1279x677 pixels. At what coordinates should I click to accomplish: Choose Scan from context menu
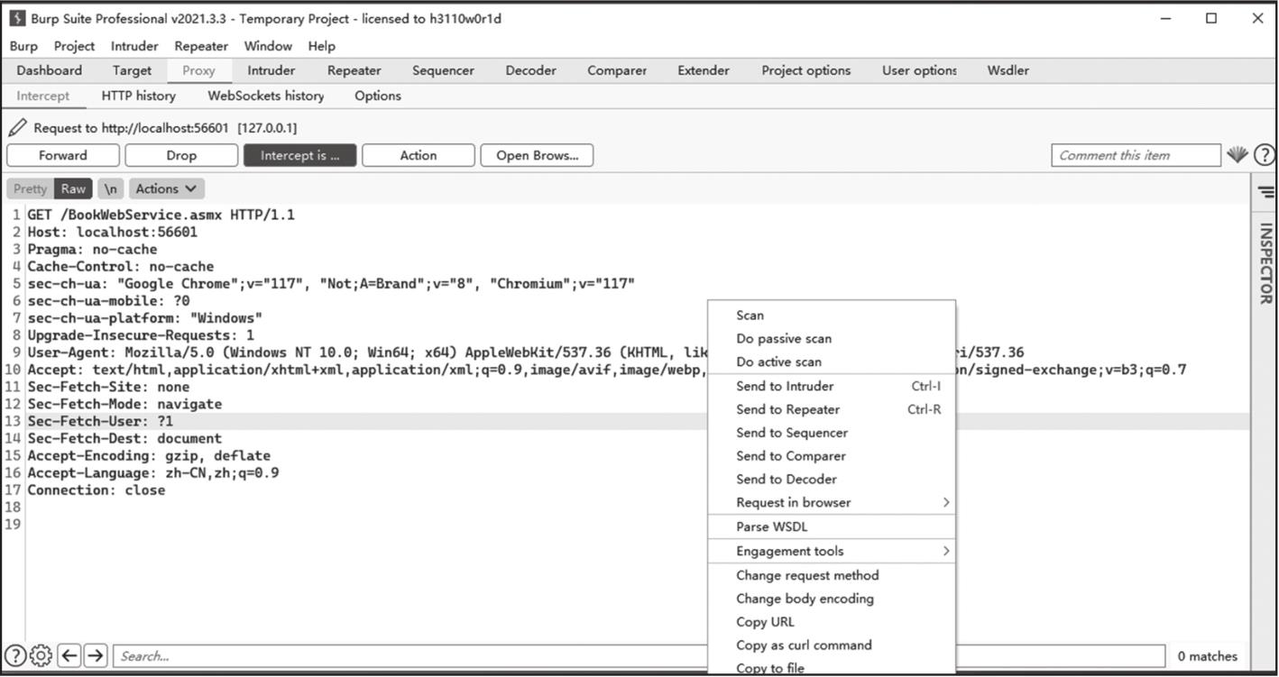tap(831, 316)
